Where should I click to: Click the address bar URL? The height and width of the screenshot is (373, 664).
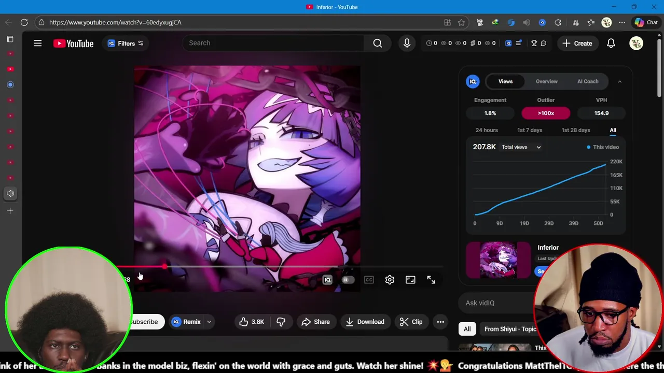tap(115, 22)
